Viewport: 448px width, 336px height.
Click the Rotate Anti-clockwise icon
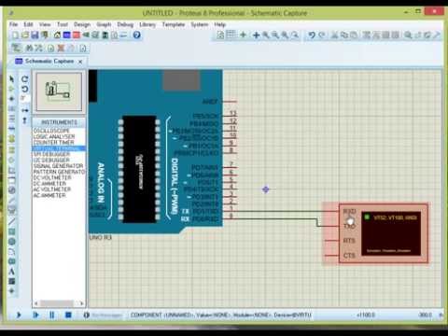tap(25, 90)
